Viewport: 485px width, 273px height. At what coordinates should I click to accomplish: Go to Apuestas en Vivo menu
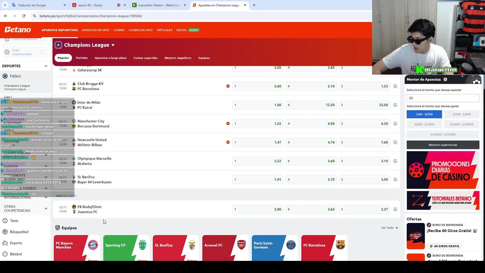[95, 30]
